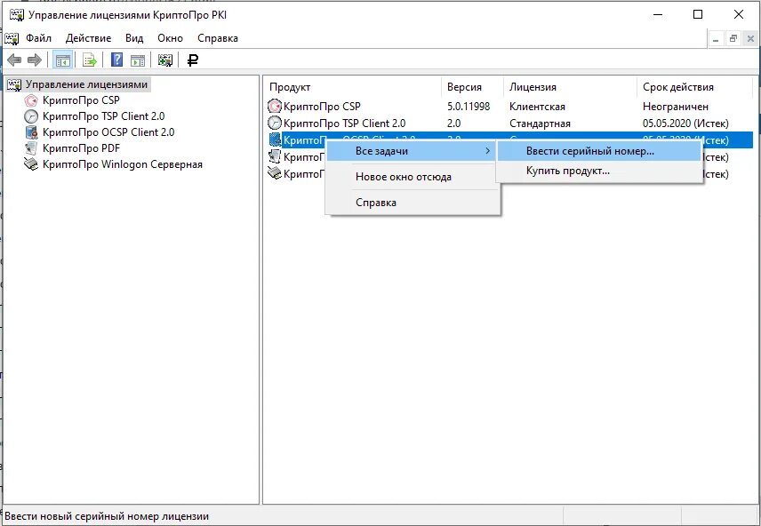Click Неограничен validity cell
Screen dimensions: 761x526
tap(675, 107)
